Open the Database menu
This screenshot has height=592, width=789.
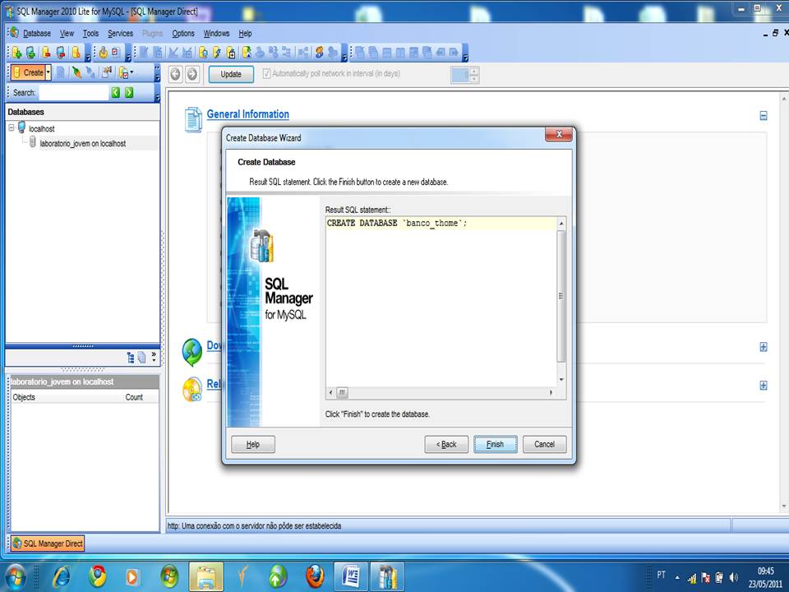37,33
